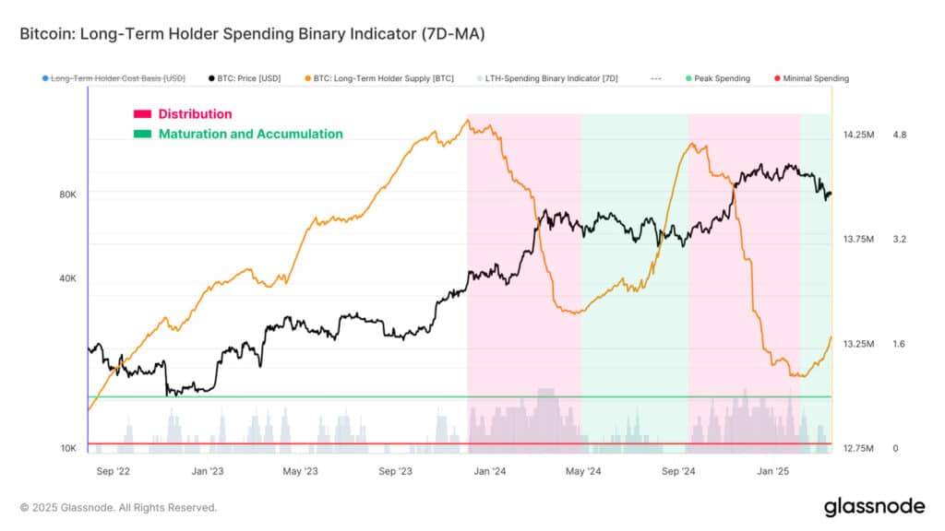Click the green Maturation and Accumulation swatch
The image size is (945, 531).
click(x=142, y=134)
